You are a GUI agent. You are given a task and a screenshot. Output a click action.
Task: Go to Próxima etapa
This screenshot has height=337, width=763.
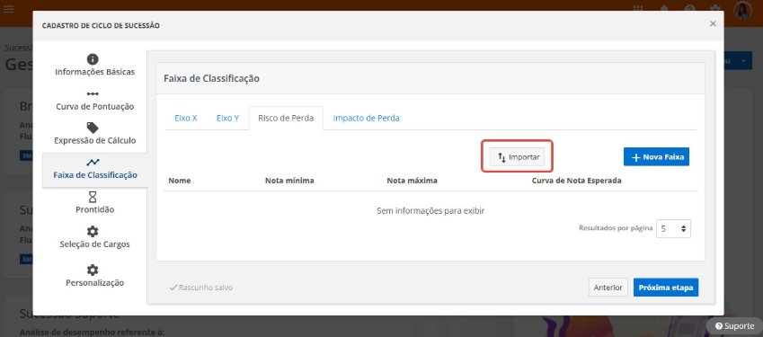click(x=666, y=288)
